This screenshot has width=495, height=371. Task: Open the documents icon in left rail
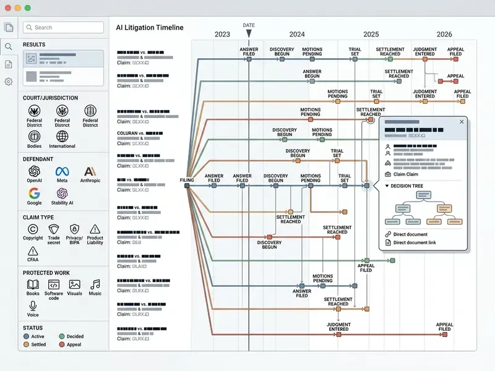point(9,27)
